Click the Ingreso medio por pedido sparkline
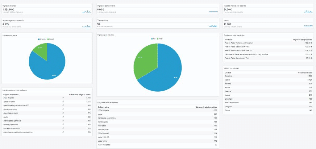 [x=308, y=11]
